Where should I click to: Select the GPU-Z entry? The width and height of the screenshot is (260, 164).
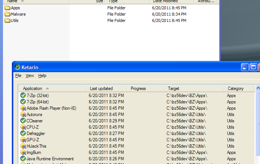click(x=33, y=140)
